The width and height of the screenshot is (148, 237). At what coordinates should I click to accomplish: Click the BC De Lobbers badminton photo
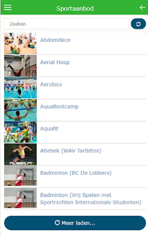[20, 176]
